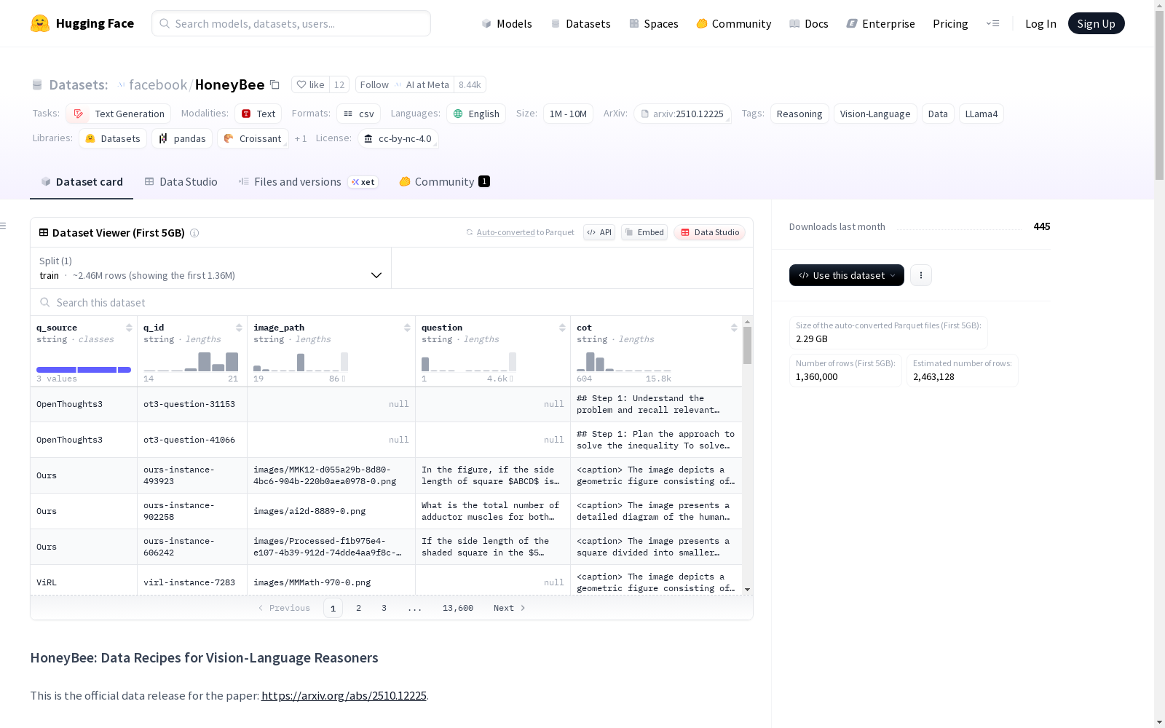The image size is (1165, 728).
Task: Go to page 2 of rows
Action: 358,608
